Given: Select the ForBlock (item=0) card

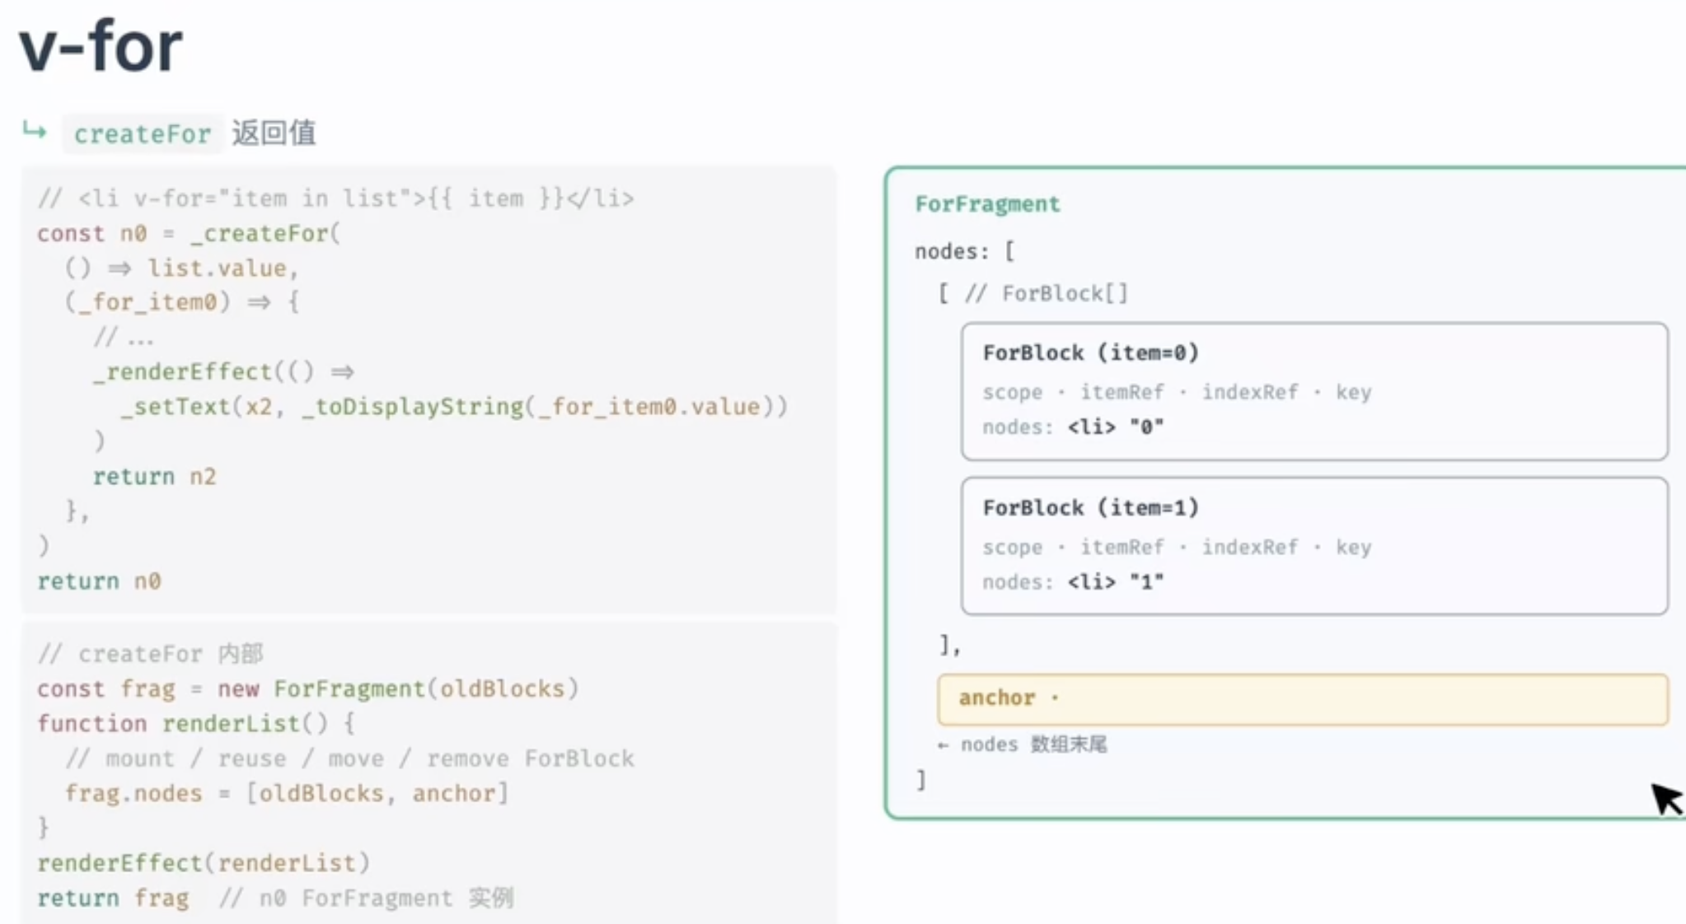Looking at the screenshot, I should click(1314, 391).
